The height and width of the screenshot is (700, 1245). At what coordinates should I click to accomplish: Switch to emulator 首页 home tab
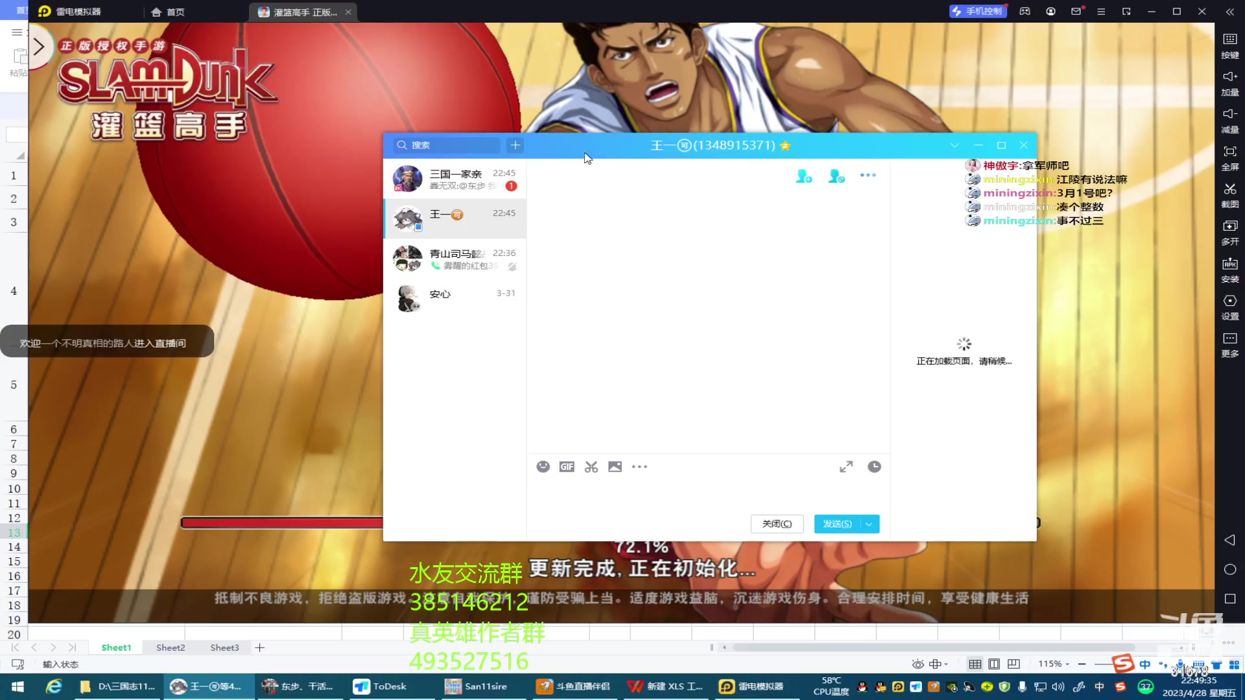click(x=168, y=12)
